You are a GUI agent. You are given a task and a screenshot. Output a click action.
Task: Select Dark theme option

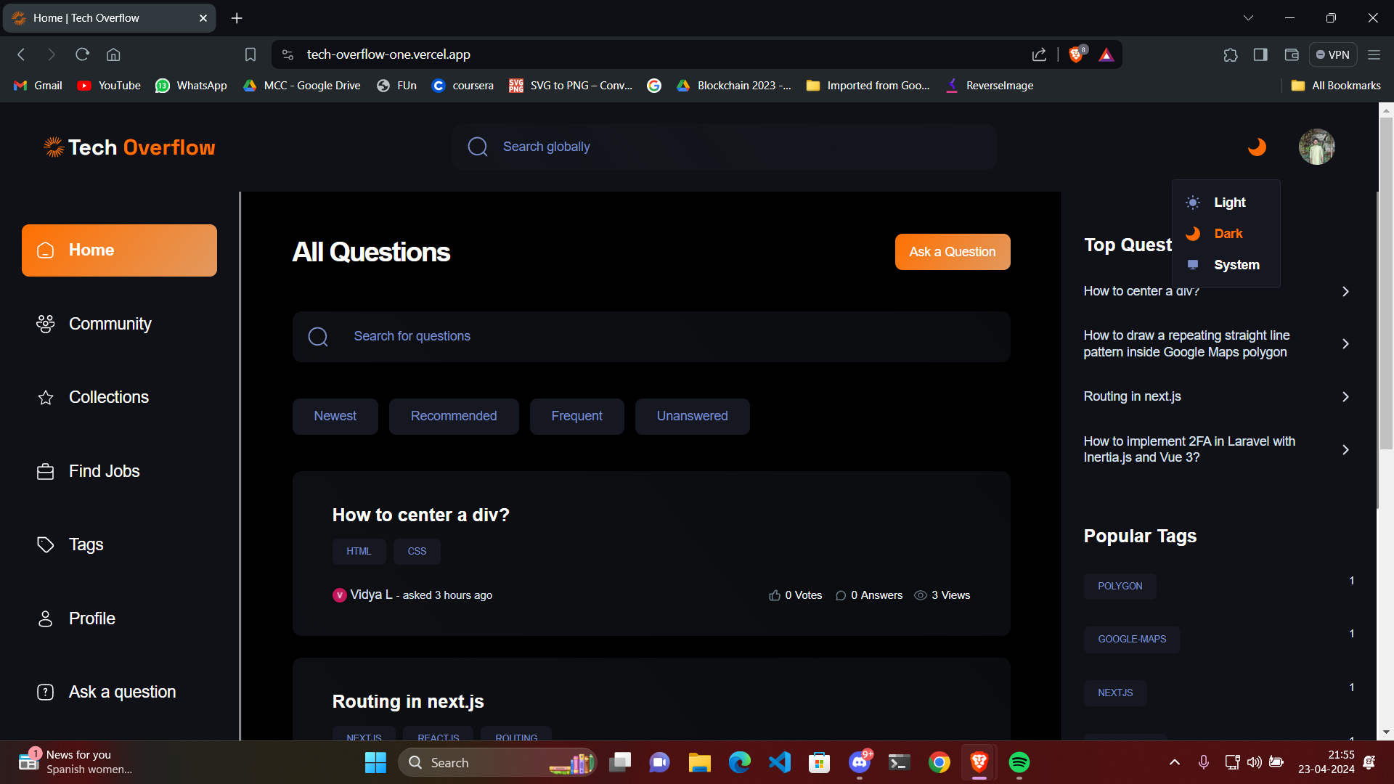(x=1228, y=234)
